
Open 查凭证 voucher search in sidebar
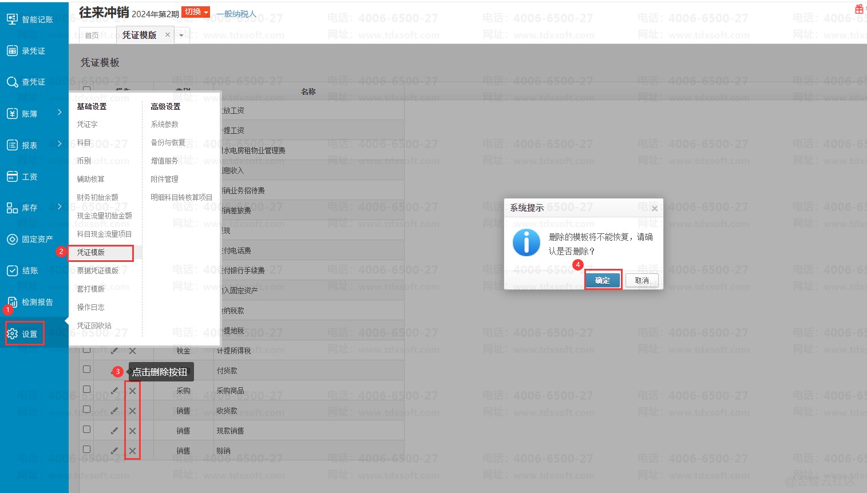26,82
